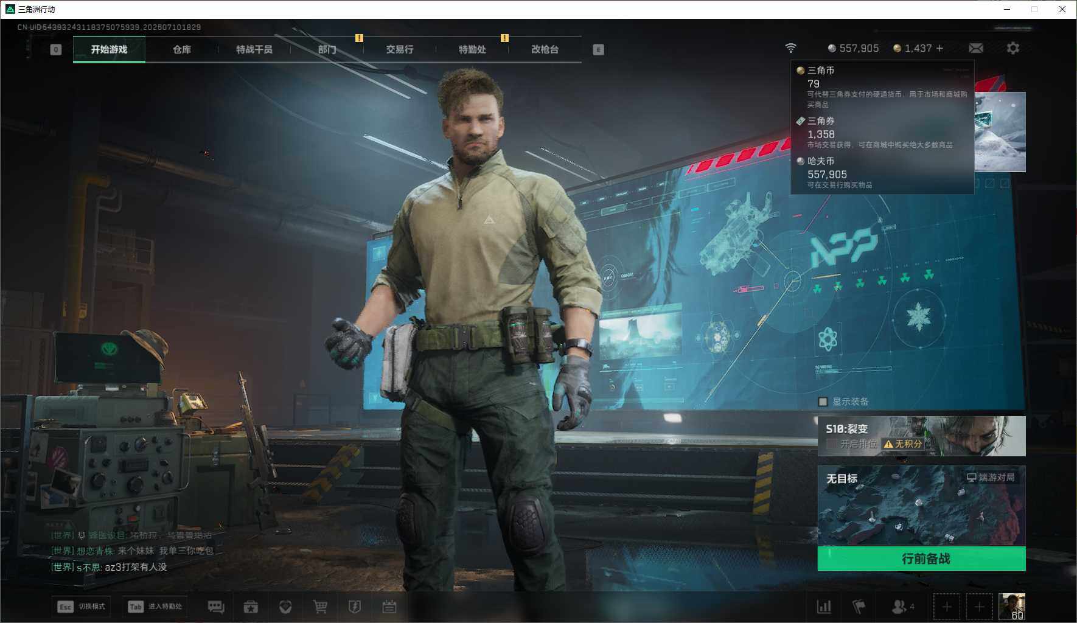
Task: Open the 交易行 tab
Action: pyautogui.click(x=399, y=49)
